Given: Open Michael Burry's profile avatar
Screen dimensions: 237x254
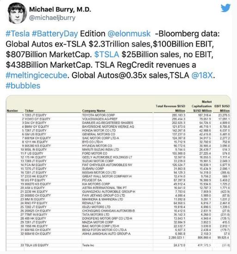Looking at the screenshot, I should [17, 13].
